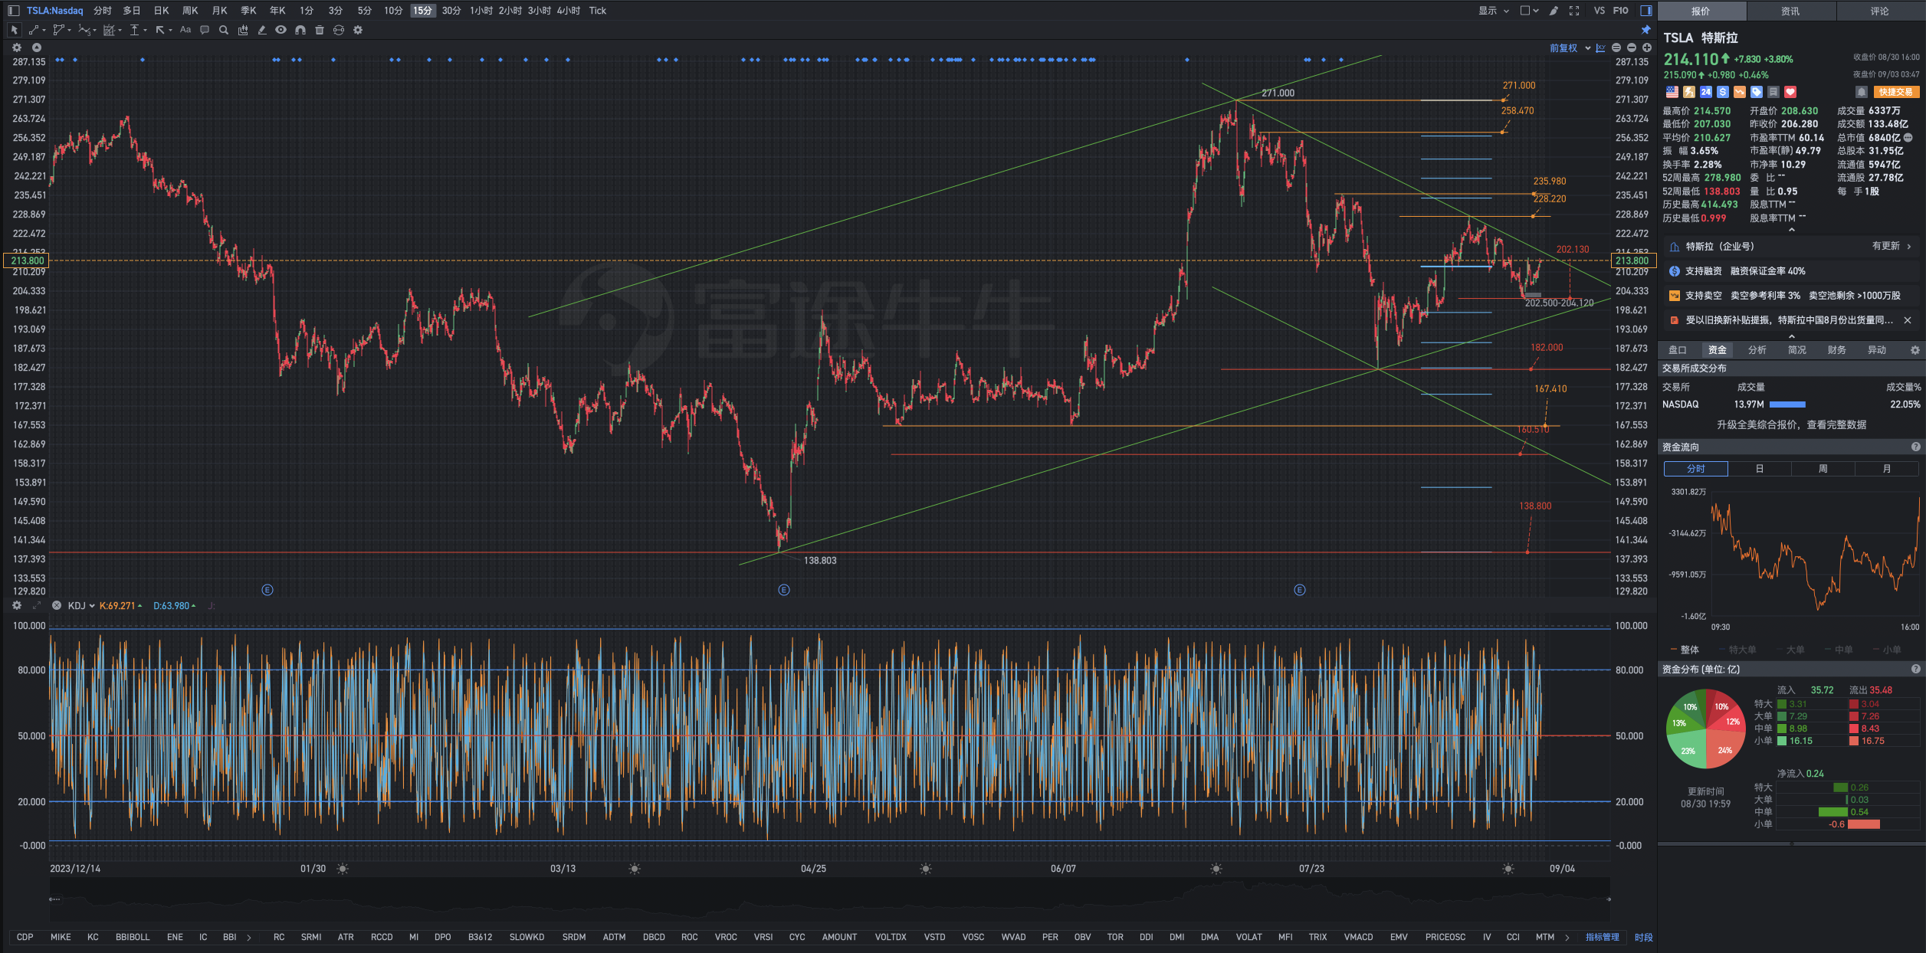
Task: Zoom in chart with plus icon
Action: 1647,47
